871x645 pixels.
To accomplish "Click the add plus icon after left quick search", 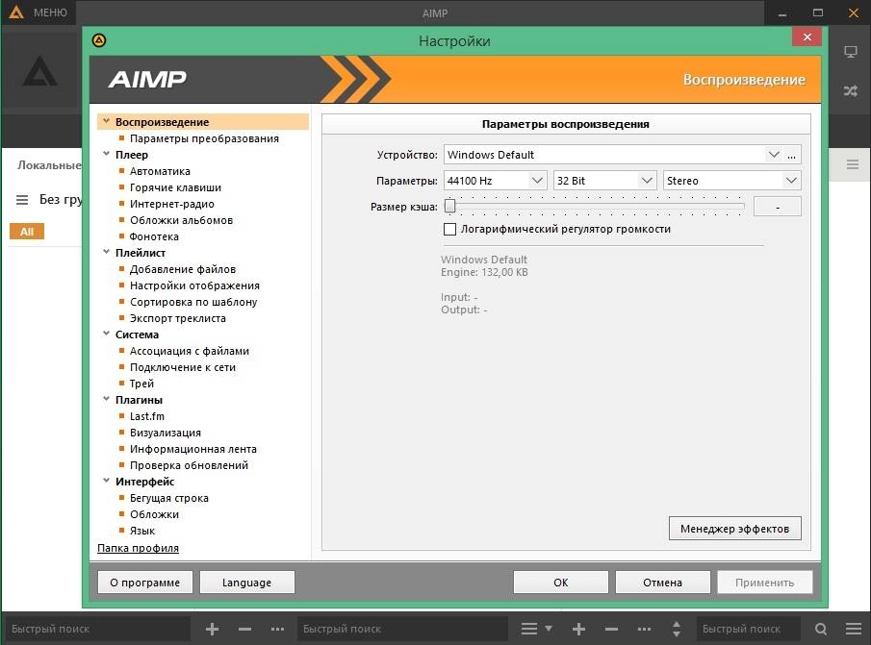I will (x=212, y=629).
